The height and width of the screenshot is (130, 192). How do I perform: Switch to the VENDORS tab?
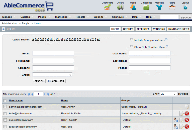[x=159, y=29]
